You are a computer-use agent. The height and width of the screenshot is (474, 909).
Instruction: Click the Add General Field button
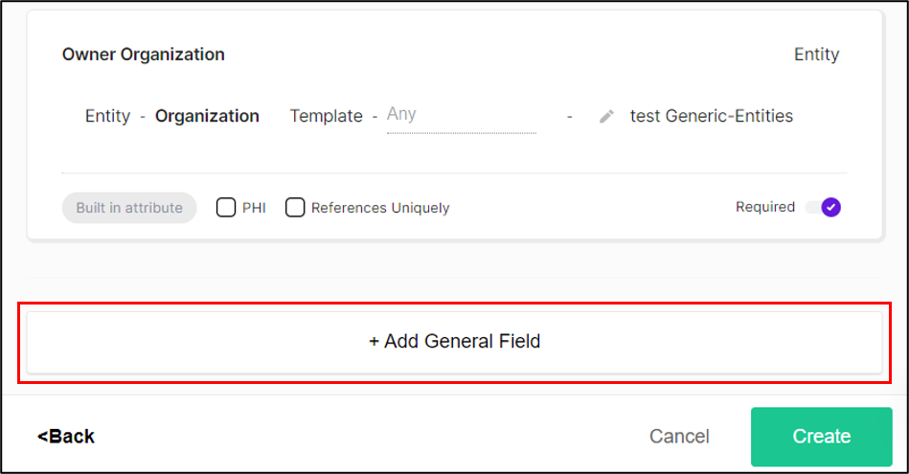coord(454,341)
